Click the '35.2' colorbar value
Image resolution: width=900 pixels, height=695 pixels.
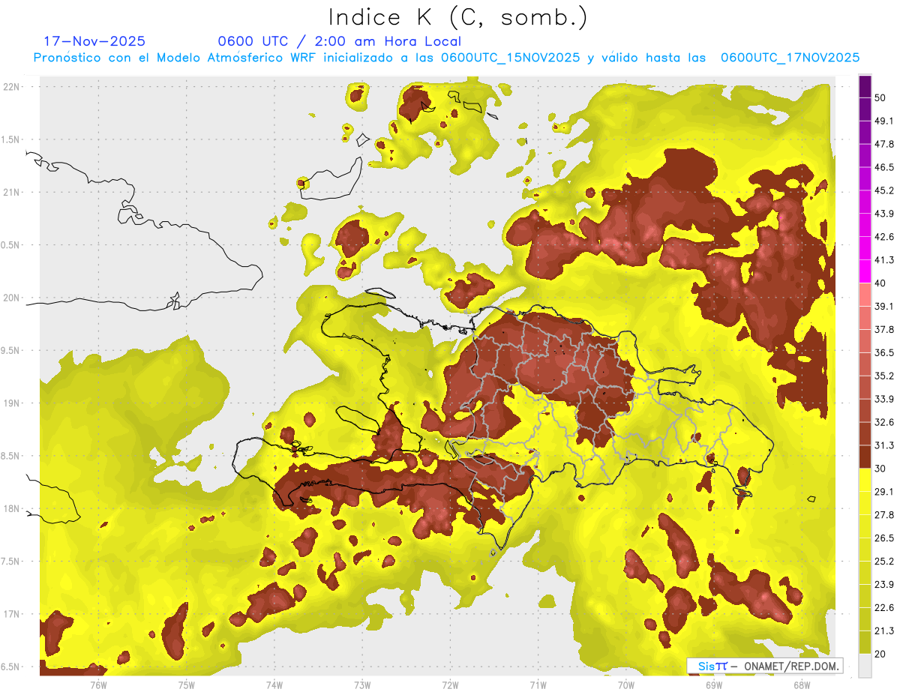click(x=884, y=376)
